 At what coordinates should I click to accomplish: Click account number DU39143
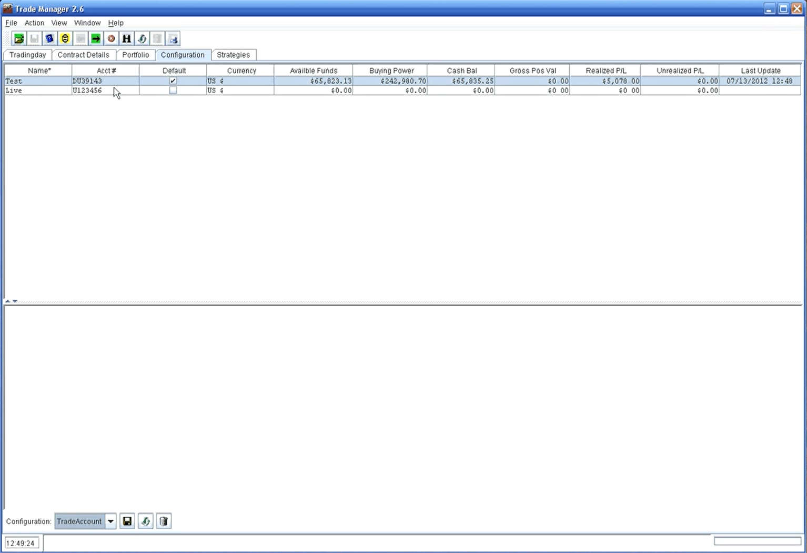(106, 81)
